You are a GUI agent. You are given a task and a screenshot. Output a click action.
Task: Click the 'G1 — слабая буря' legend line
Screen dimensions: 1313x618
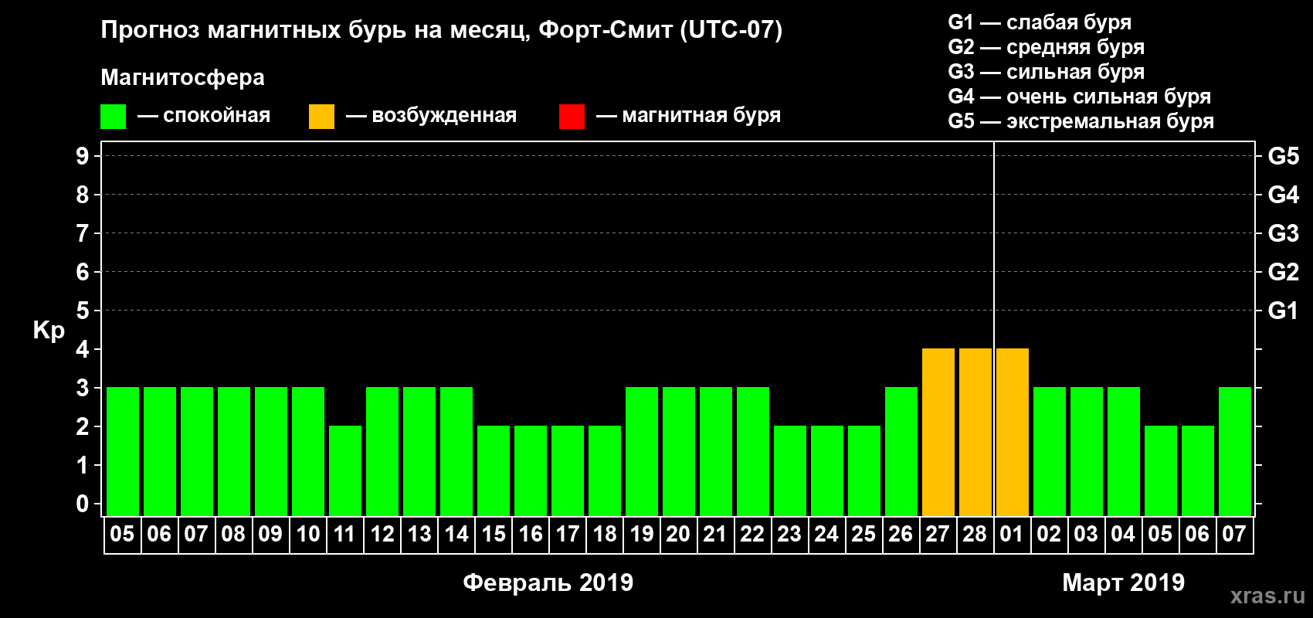coord(1040,22)
